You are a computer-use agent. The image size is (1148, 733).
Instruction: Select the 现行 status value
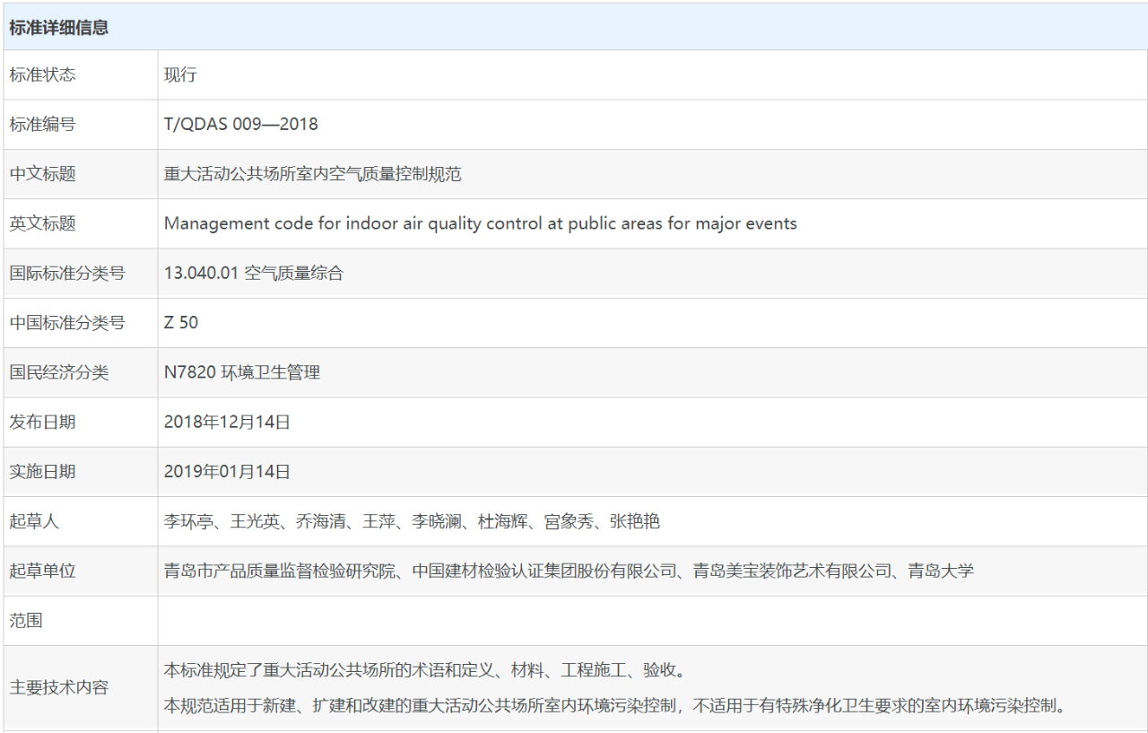(180, 75)
